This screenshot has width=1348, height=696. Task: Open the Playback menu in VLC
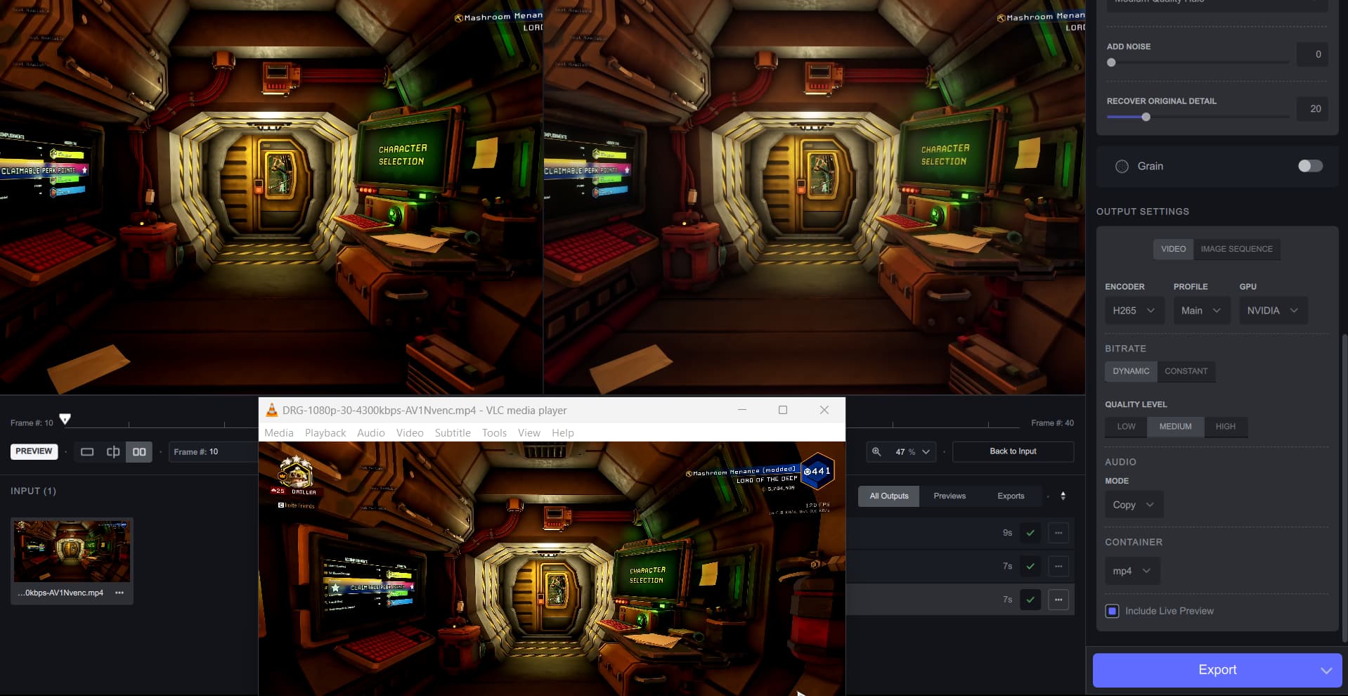click(325, 433)
